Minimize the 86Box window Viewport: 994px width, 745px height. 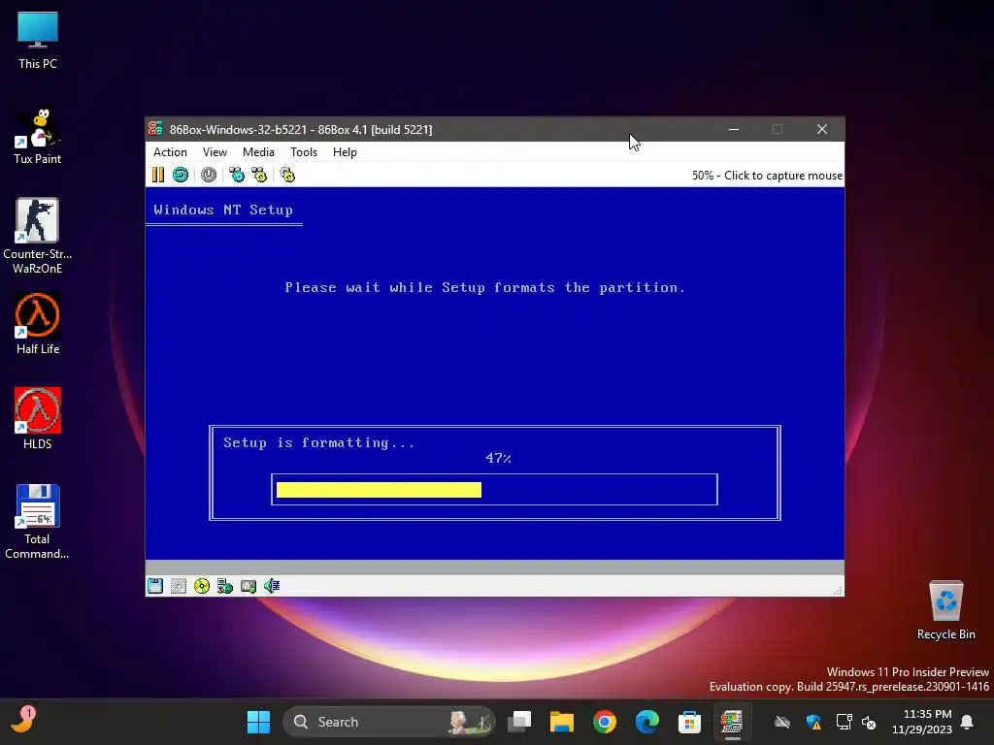(x=734, y=129)
